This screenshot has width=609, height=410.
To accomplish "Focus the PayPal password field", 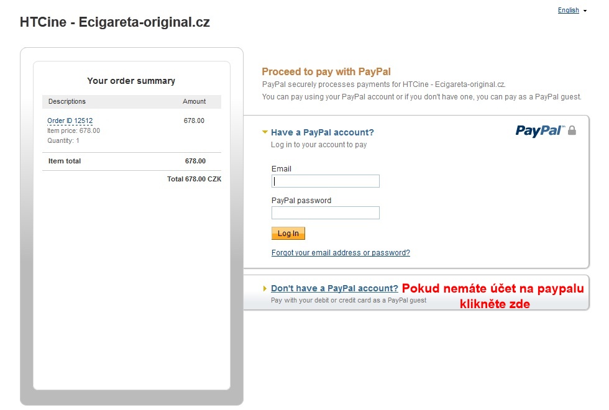I will click(326, 212).
